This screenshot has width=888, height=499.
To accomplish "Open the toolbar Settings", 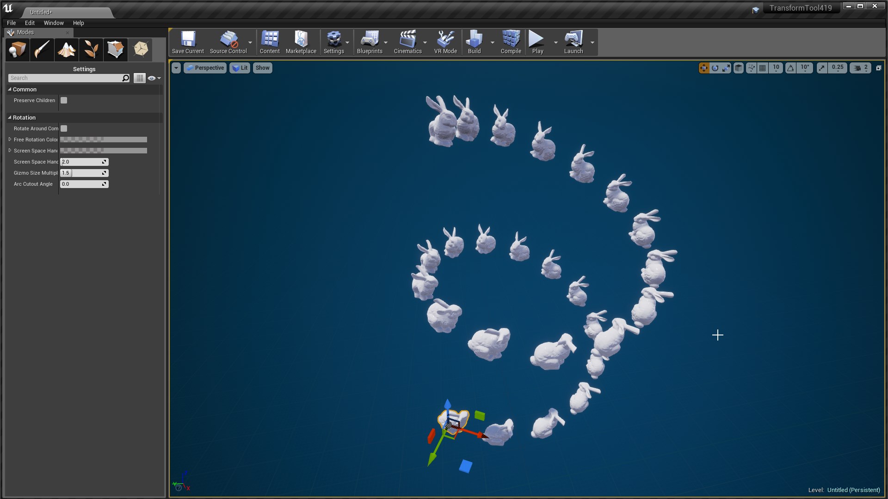I will pyautogui.click(x=334, y=43).
